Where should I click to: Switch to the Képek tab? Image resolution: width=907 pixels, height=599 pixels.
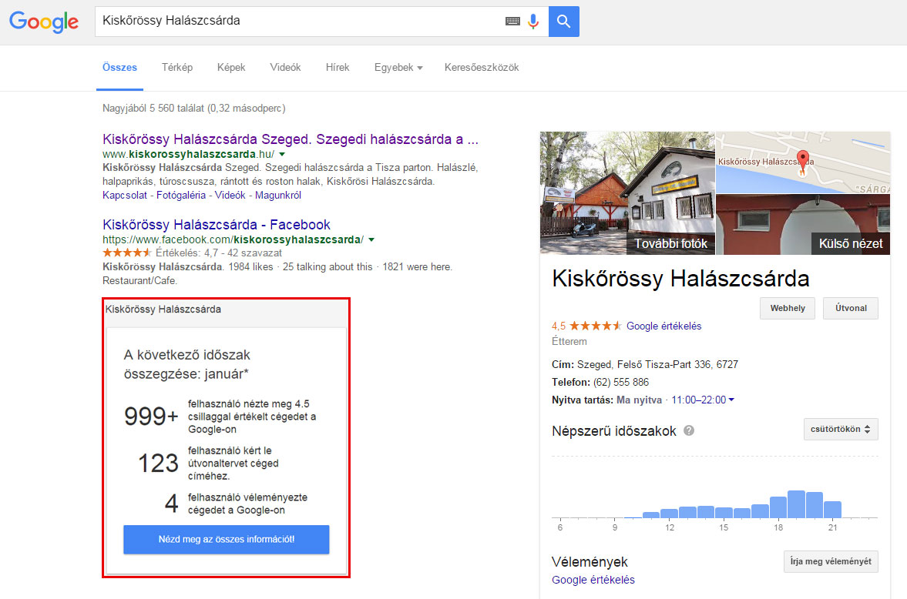tap(231, 68)
